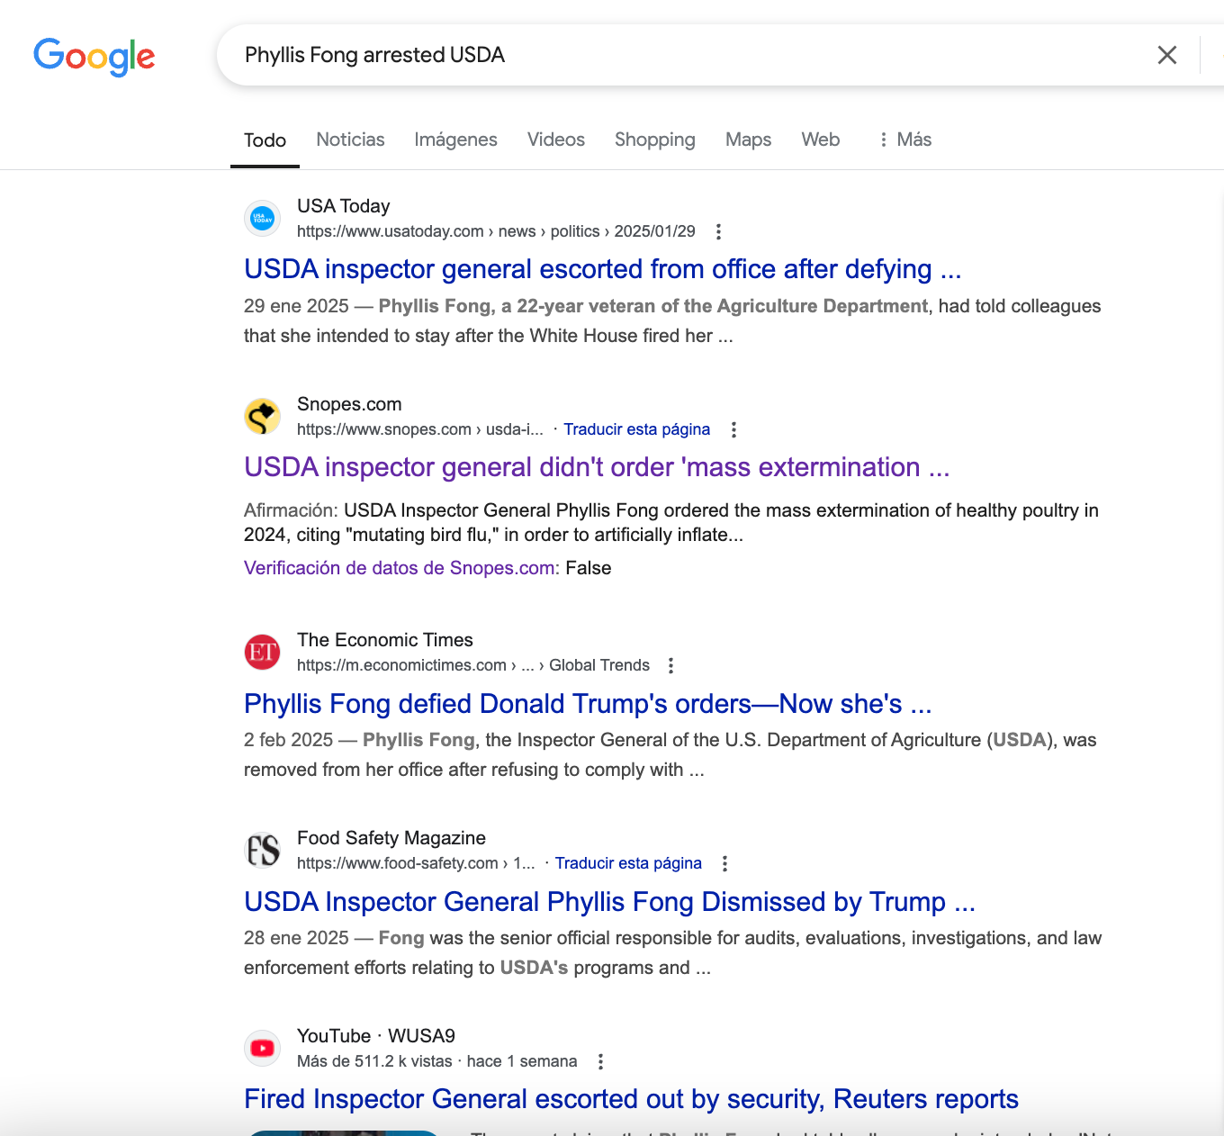
Task: Open 'USDA inspector general escorted from office' headline
Action: (603, 269)
